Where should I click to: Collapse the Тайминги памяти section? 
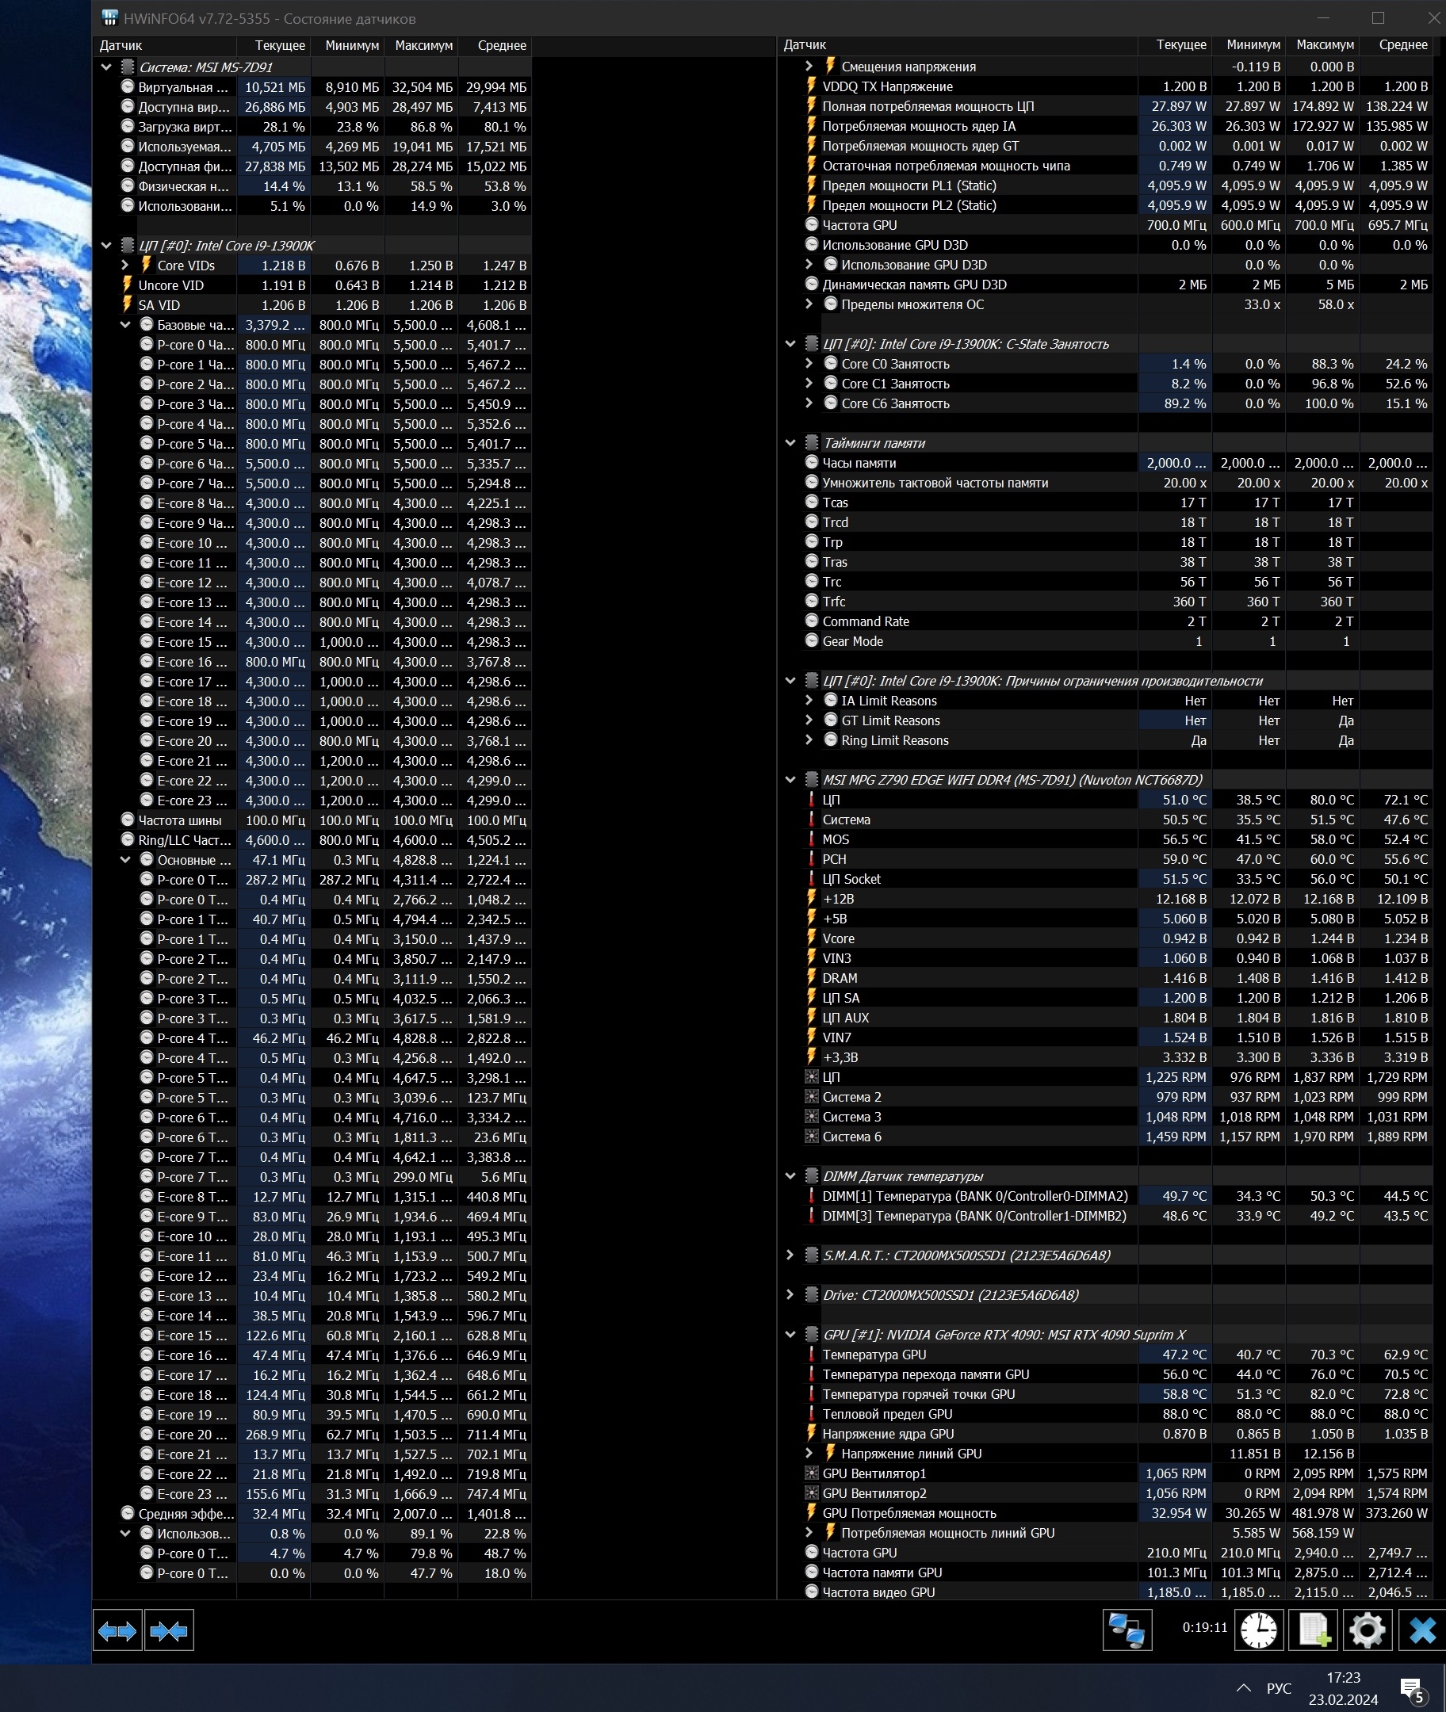[x=790, y=442]
